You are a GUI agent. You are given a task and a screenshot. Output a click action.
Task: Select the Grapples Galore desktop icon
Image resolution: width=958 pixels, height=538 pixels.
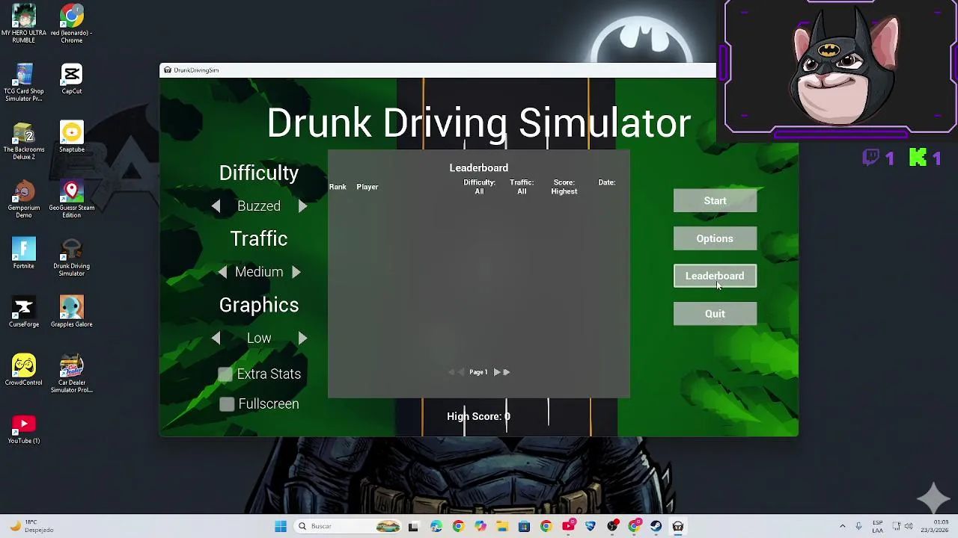point(72,312)
